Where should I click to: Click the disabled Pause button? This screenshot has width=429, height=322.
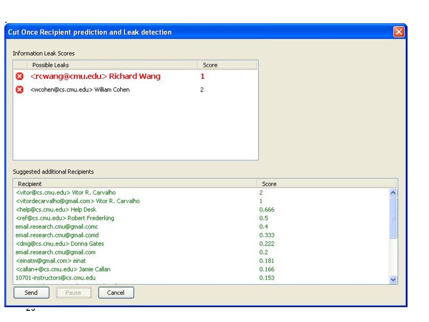pos(73,292)
